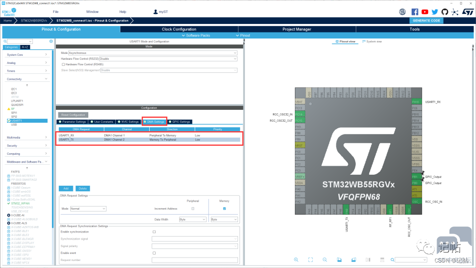Rotate chip clockwise icon
The width and height of the screenshot is (476, 268).
pos(339,260)
